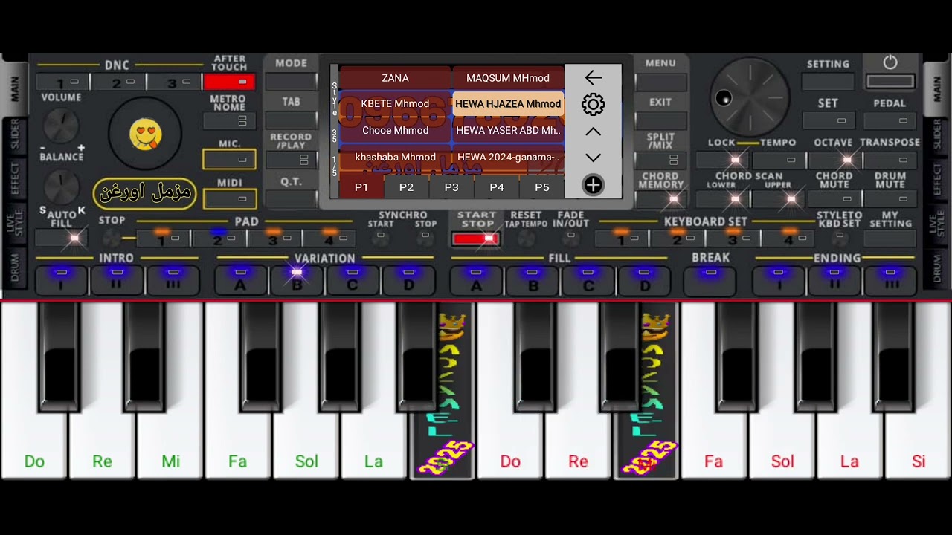Click the Q.T. button
The width and height of the screenshot is (952, 535).
point(291,198)
